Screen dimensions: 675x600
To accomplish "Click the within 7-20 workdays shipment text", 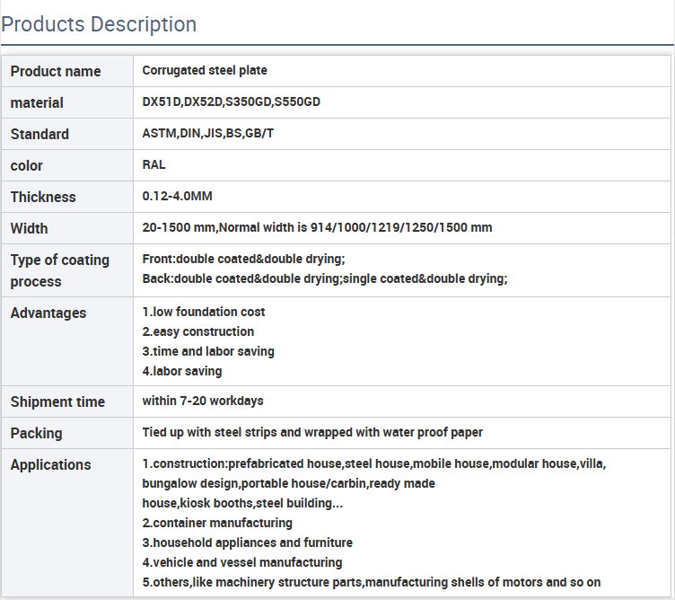I will pyautogui.click(x=203, y=401).
